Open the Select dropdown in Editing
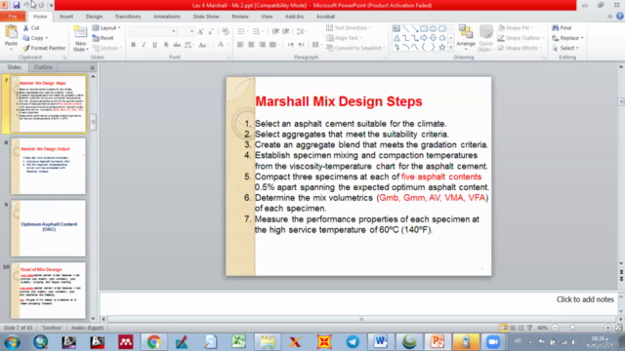The height and width of the screenshot is (351, 625). pos(565,48)
